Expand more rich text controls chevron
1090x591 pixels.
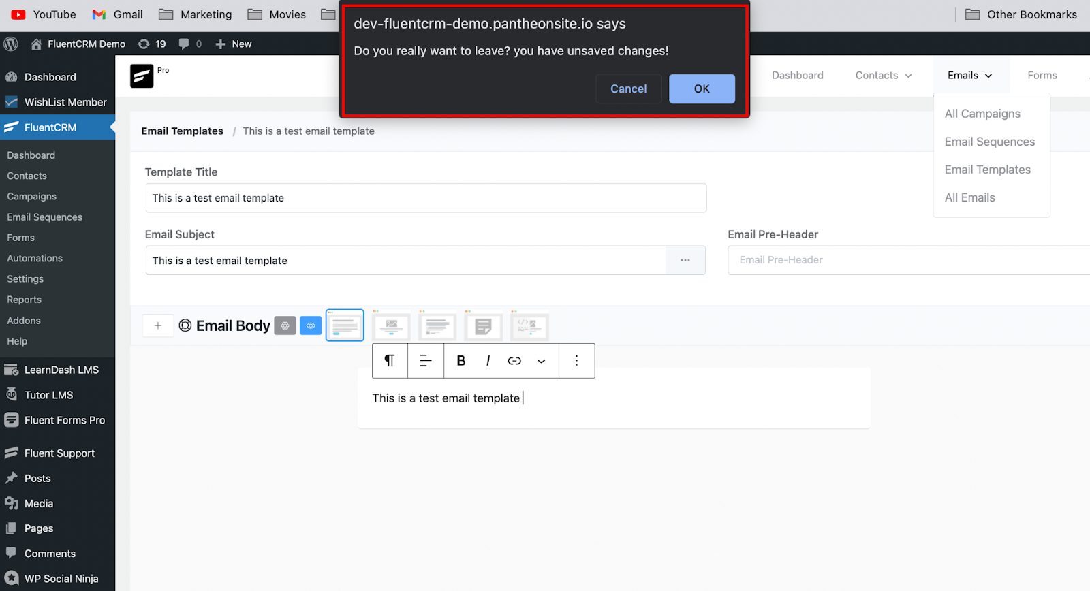point(541,361)
